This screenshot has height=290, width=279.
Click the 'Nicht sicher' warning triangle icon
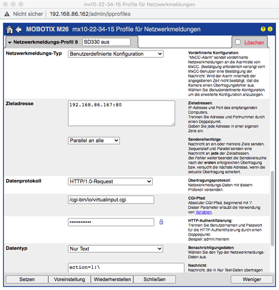(x=7, y=14)
